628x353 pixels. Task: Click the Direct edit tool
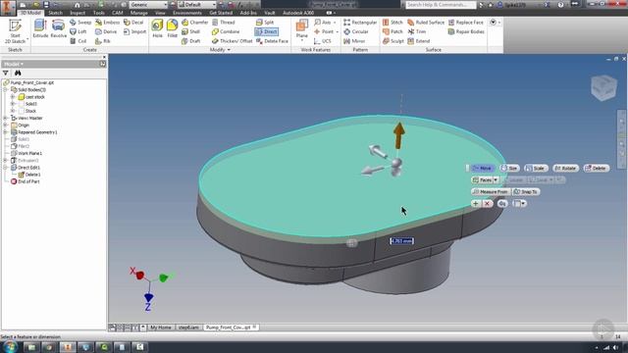(x=267, y=31)
